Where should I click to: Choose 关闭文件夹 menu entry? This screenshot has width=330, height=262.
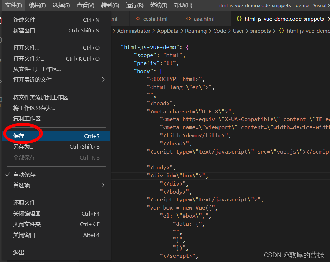(56, 224)
